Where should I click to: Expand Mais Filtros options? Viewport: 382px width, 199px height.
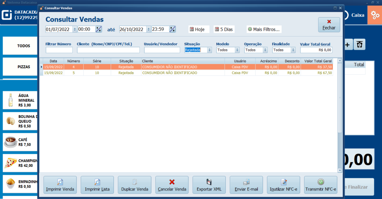tap(264, 29)
